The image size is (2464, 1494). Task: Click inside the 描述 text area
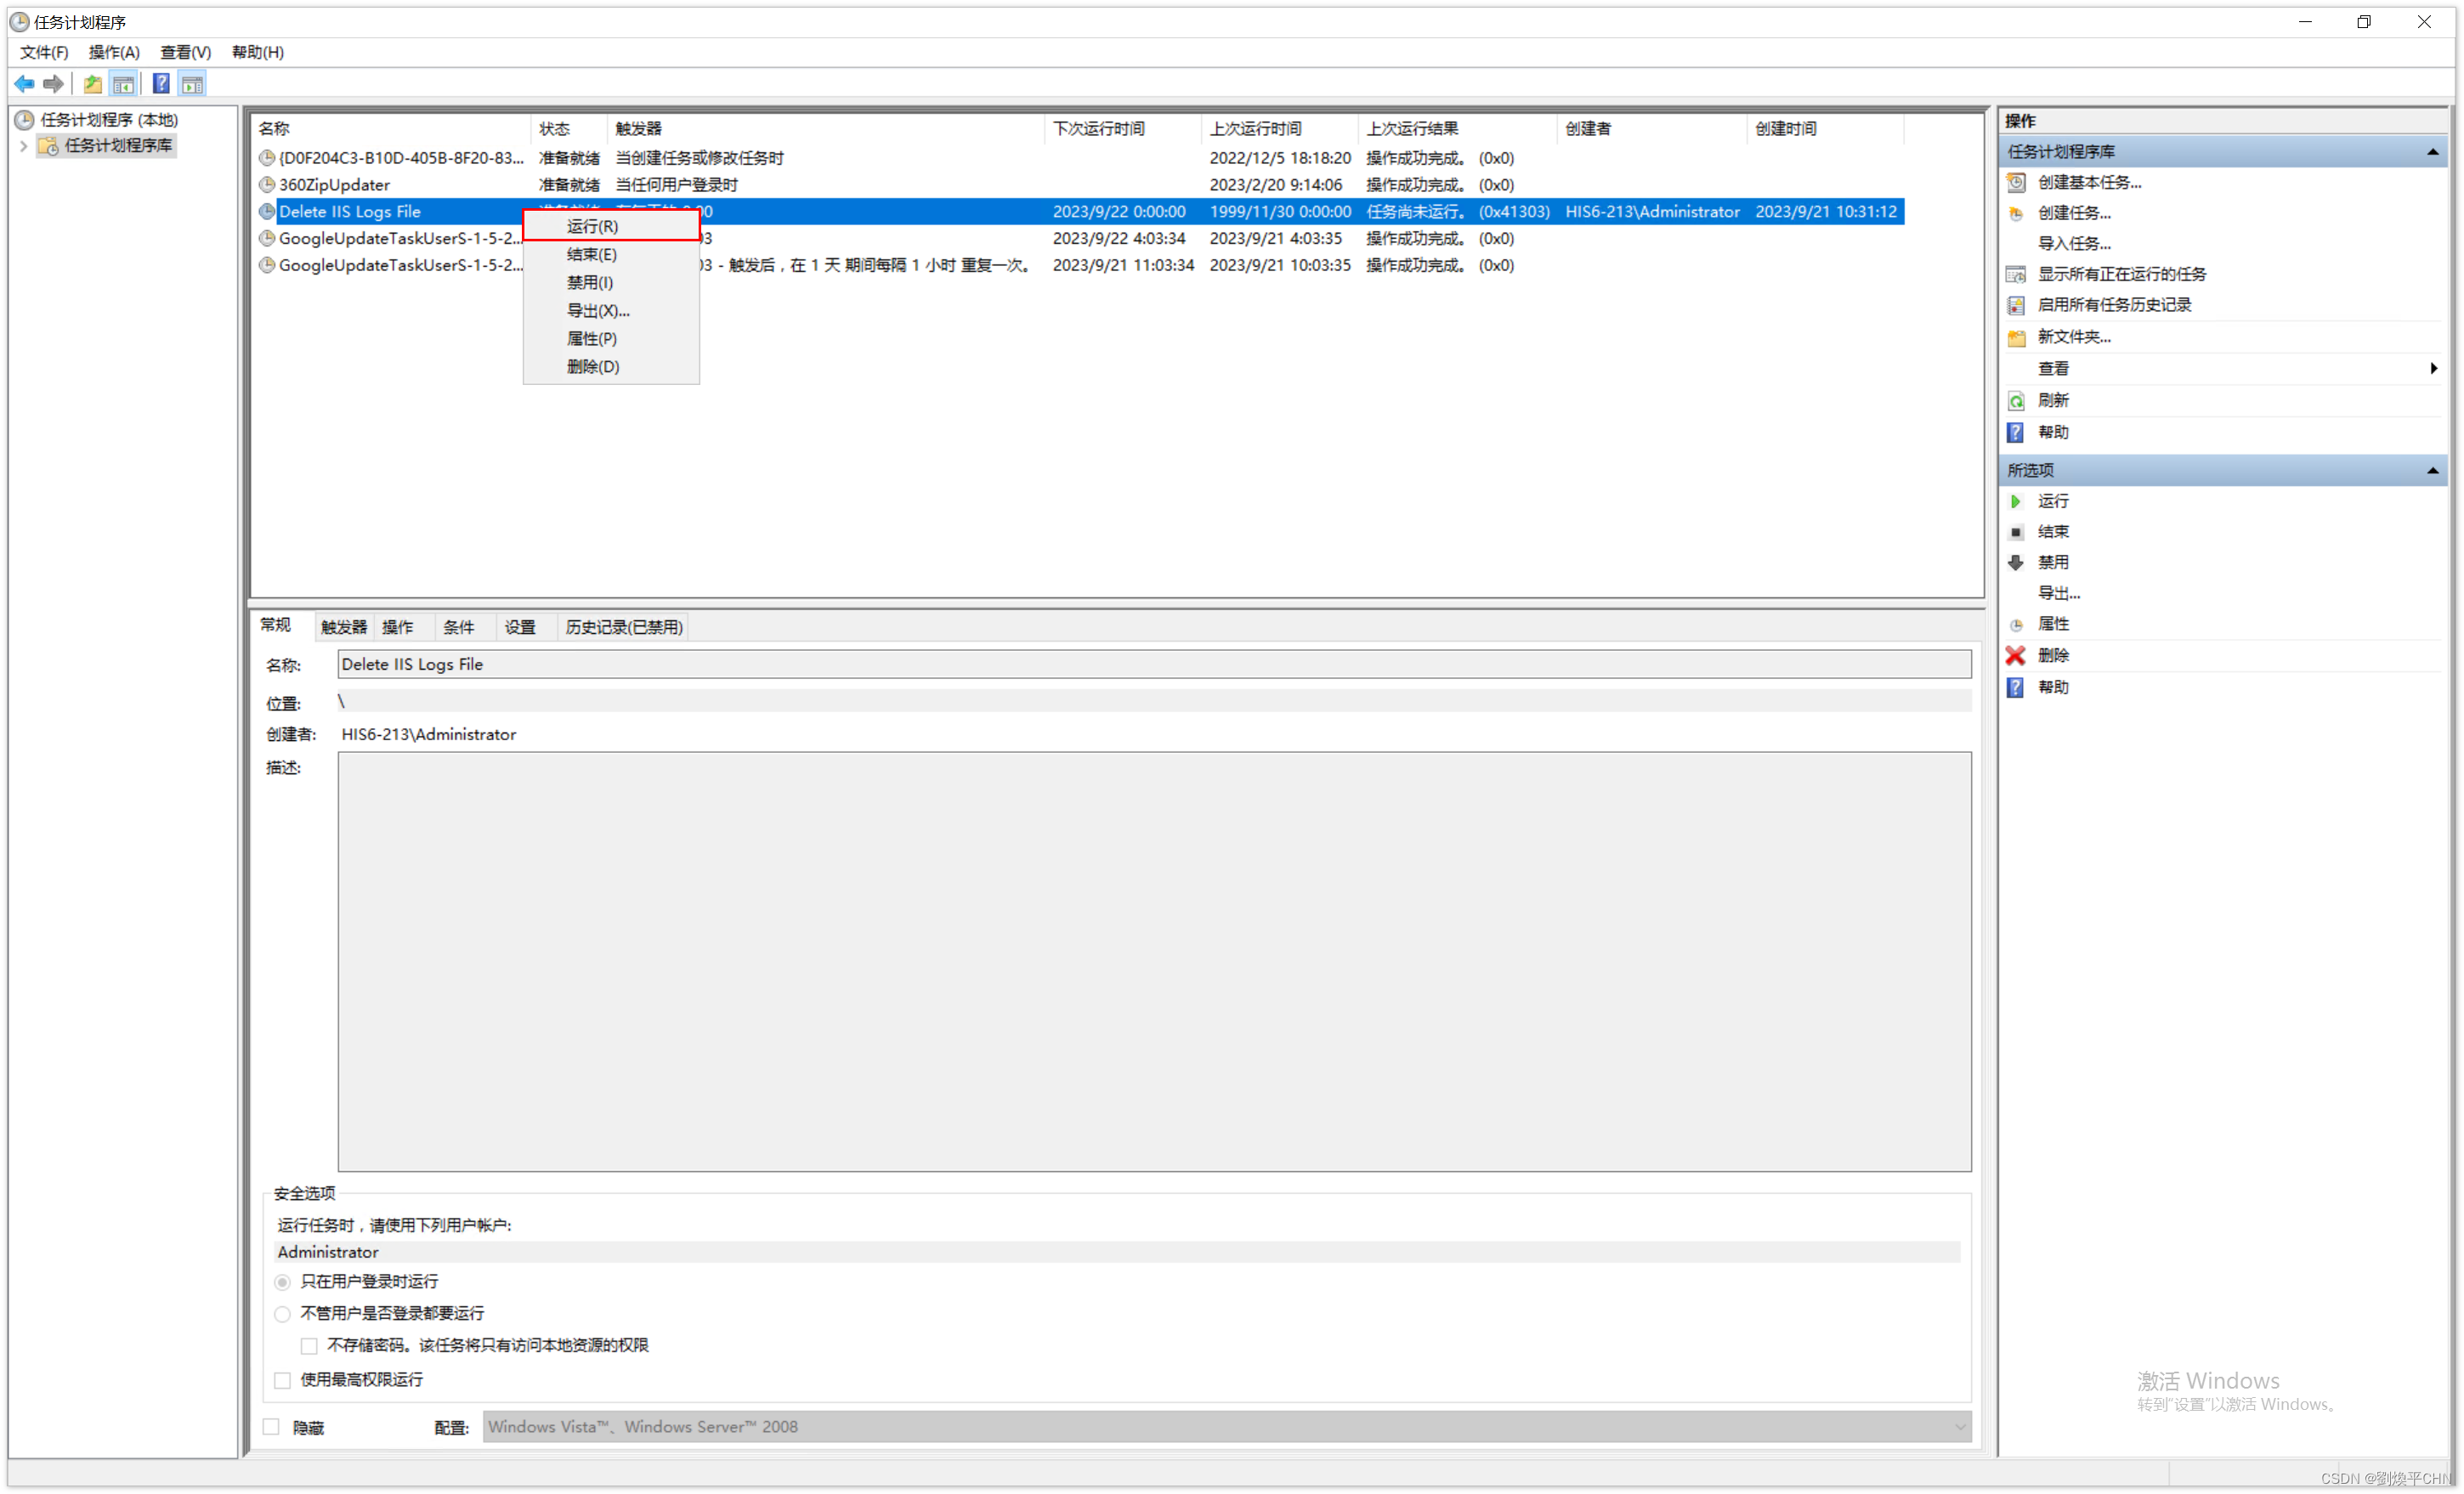1154,963
